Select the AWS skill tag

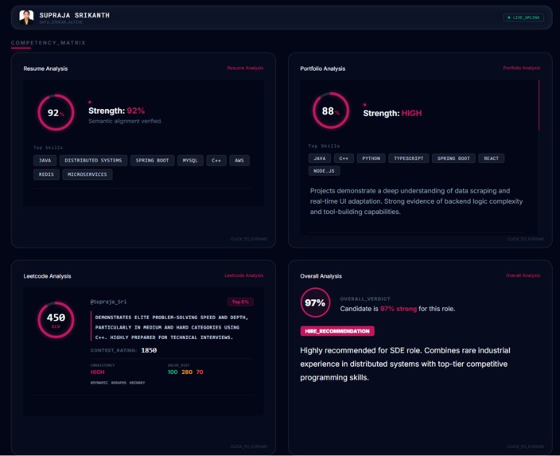point(239,161)
